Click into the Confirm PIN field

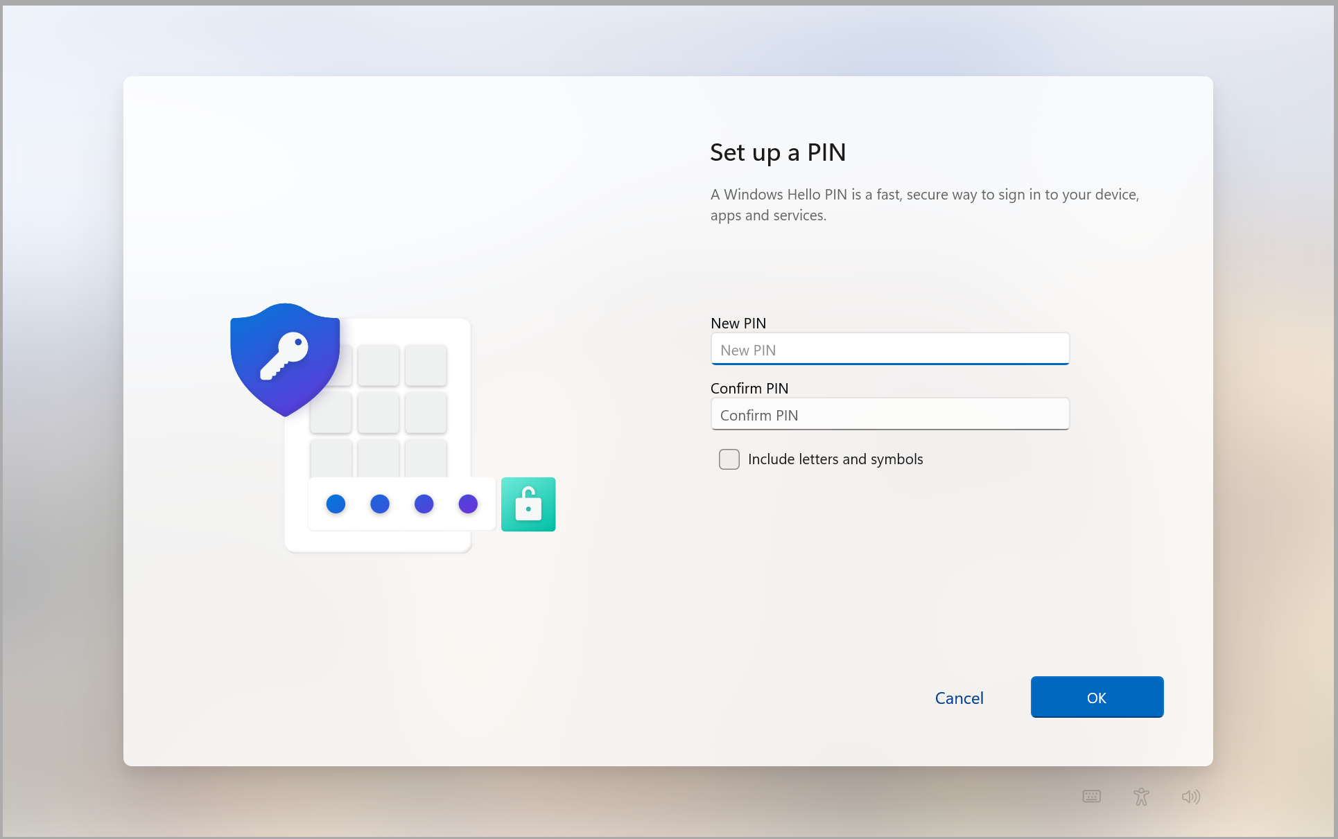(889, 415)
